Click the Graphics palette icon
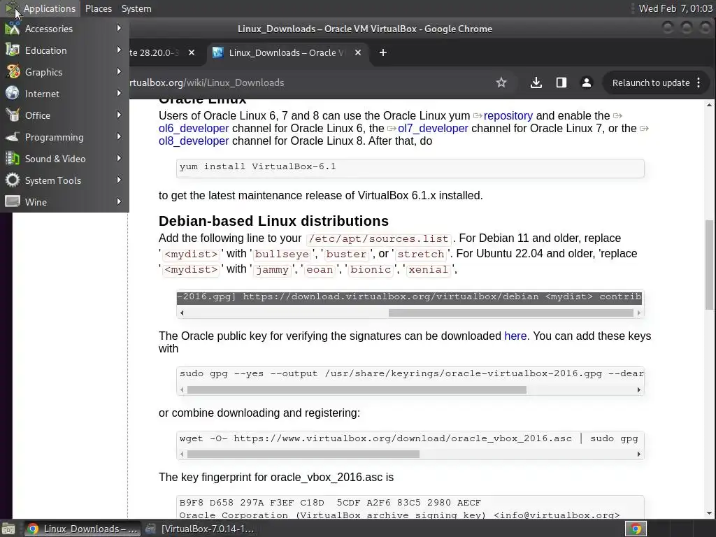Viewport: 716px width, 537px height. coord(13,72)
